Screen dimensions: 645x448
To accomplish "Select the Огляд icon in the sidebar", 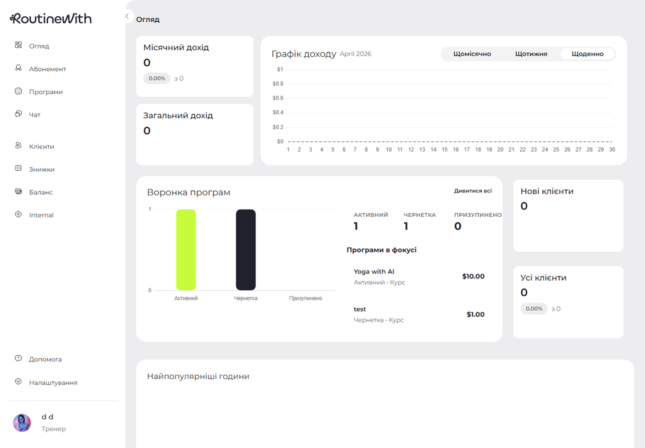I will (17, 45).
